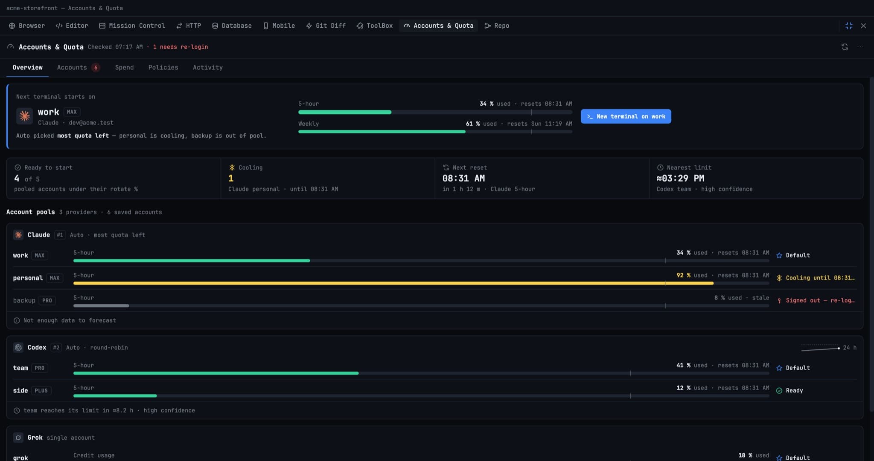Image resolution: width=874 pixels, height=461 pixels.
Task: Click the '1 needs re-login' notice
Action: tap(180, 47)
